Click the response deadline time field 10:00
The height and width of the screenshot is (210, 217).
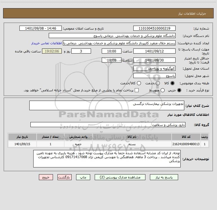pyautogui.click(x=112, y=51)
